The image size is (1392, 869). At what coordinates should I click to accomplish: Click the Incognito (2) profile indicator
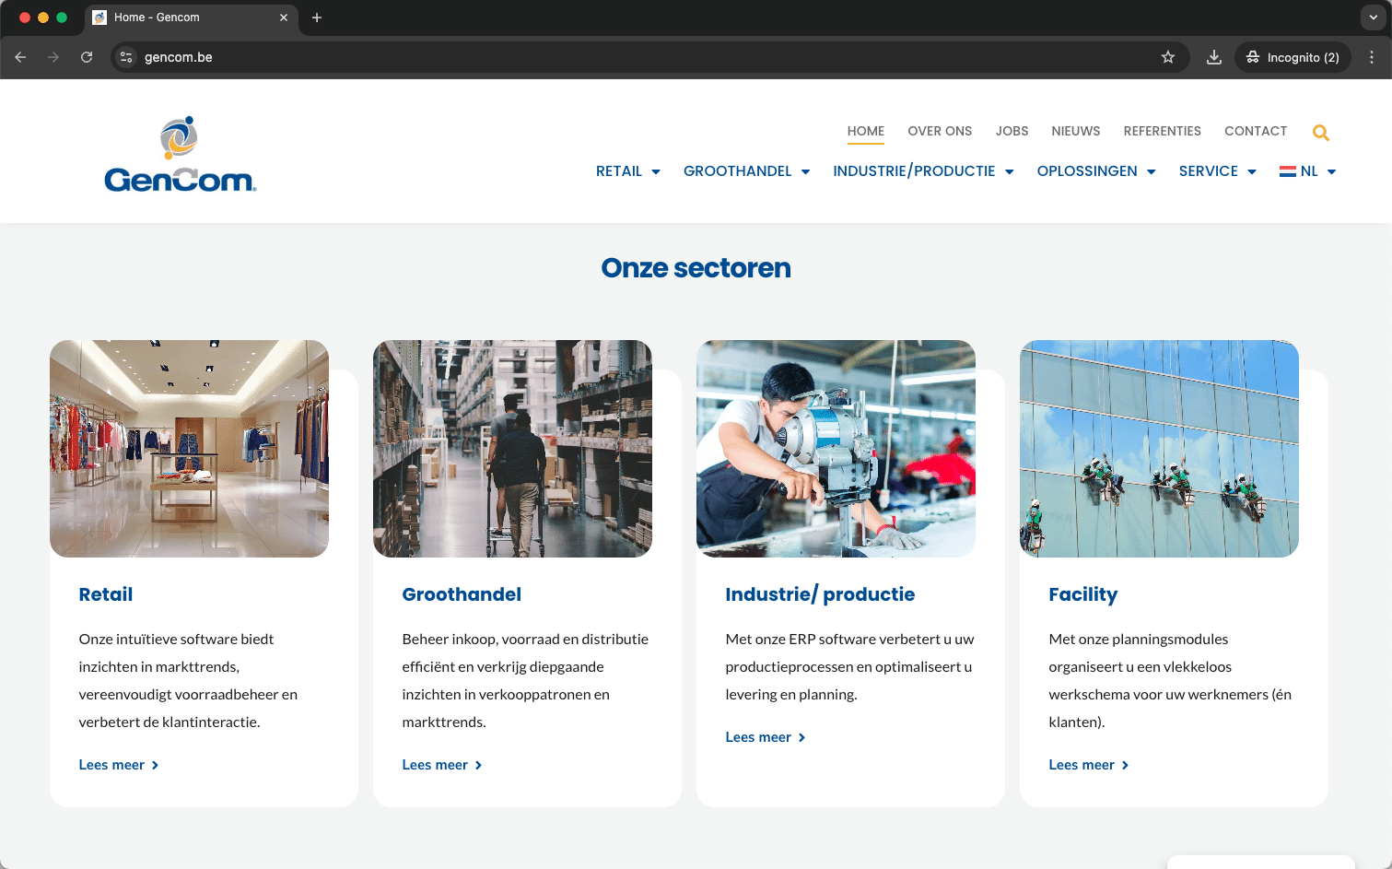(1293, 56)
